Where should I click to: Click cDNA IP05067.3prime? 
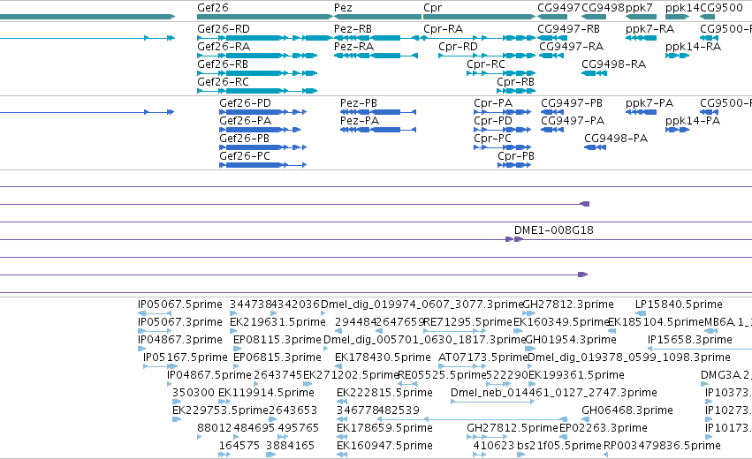tap(180, 322)
